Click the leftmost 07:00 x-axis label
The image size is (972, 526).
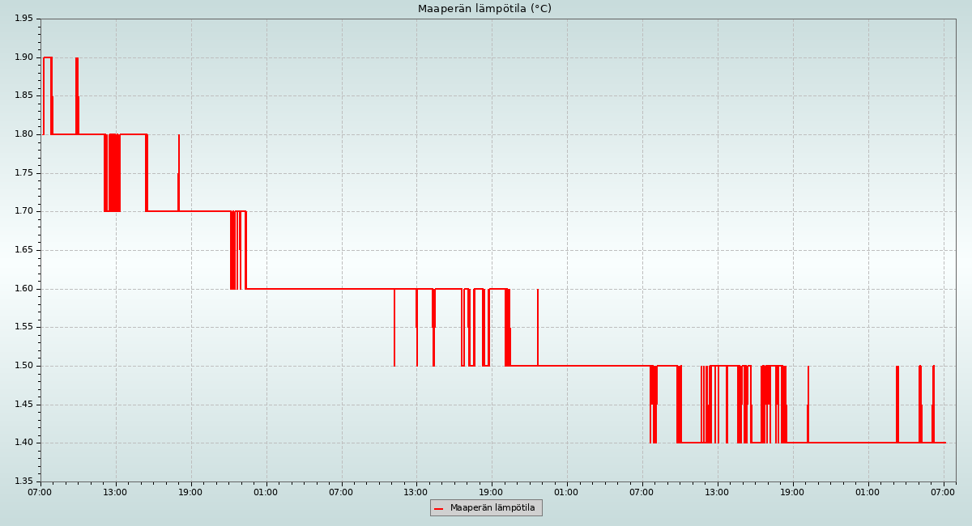(x=40, y=492)
